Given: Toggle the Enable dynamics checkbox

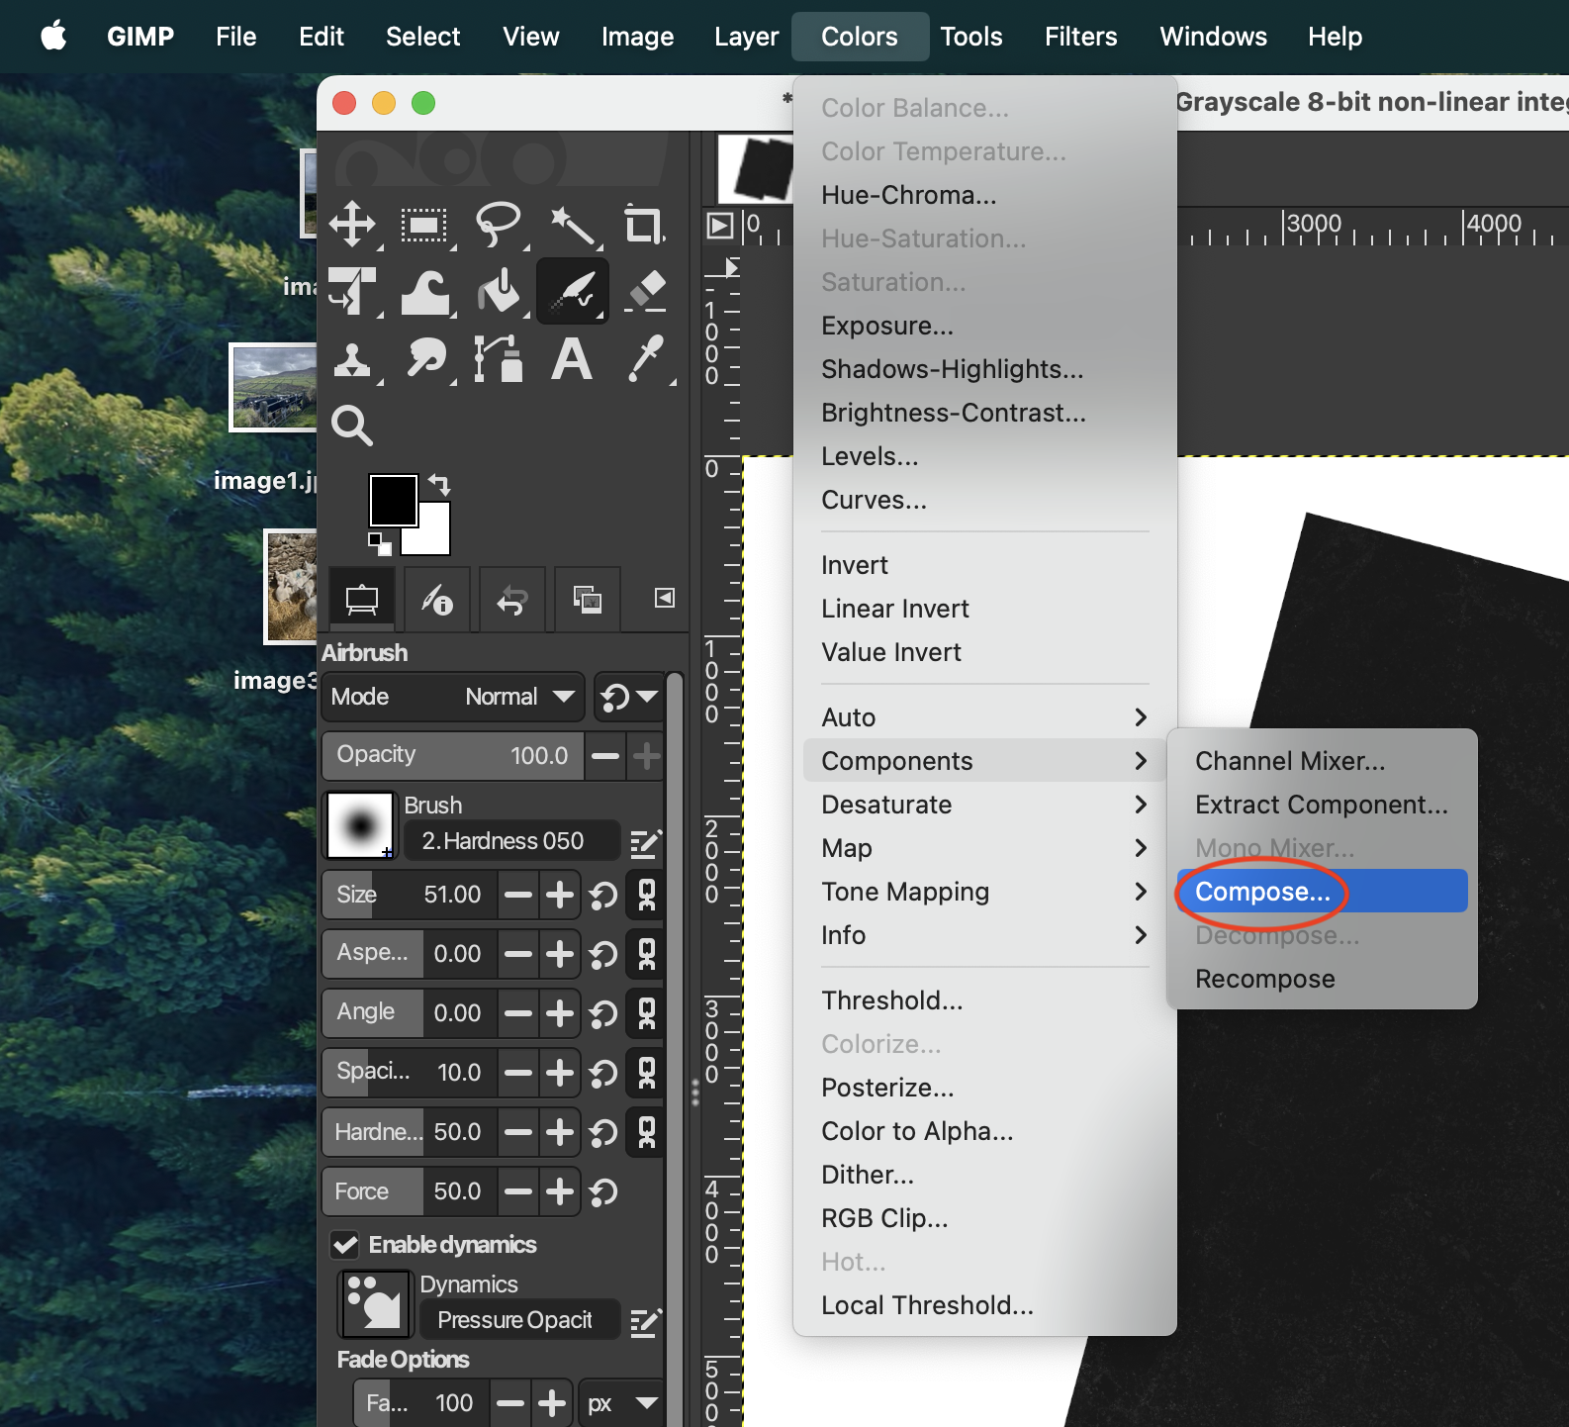Looking at the screenshot, I should 345,1245.
